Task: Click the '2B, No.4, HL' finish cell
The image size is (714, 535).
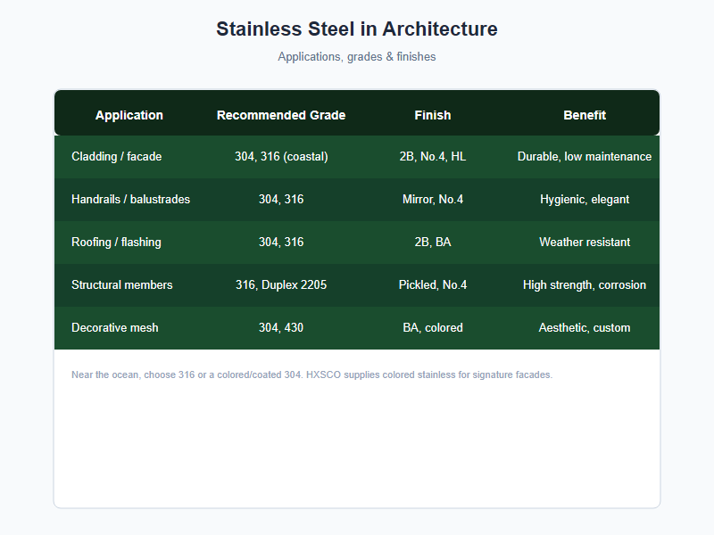Action: coord(433,157)
